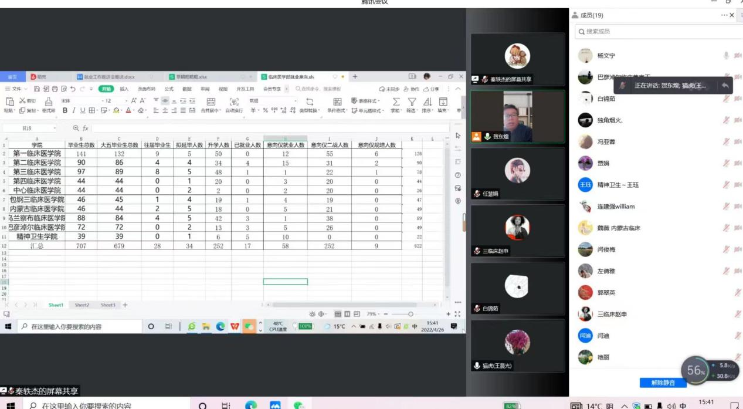Click the increase font size icon
Image resolution: width=743 pixels, height=409 pixels.
134,101
